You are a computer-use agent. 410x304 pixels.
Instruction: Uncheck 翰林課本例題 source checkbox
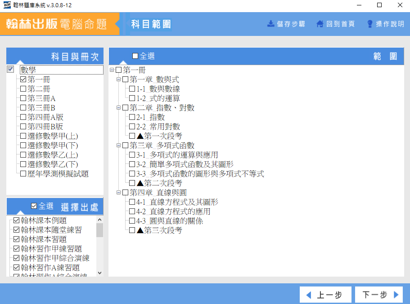click(17, 220)
